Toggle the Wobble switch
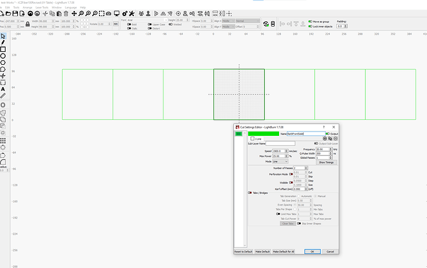This screenshot has width=427, height=268. tap(291, 183)
